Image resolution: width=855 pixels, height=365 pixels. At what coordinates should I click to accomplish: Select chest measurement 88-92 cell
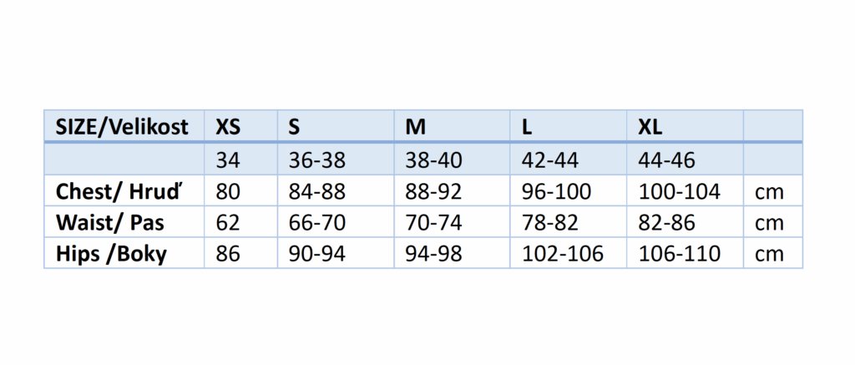pos(433,191)
